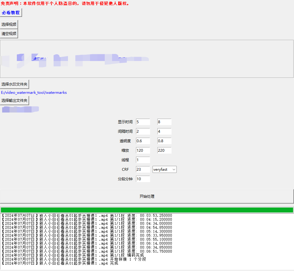The height and width of the screenshot is (271, 294).
Task: Focus the 间隔时间 minimum field showing 2
Action: pos(143,132)
